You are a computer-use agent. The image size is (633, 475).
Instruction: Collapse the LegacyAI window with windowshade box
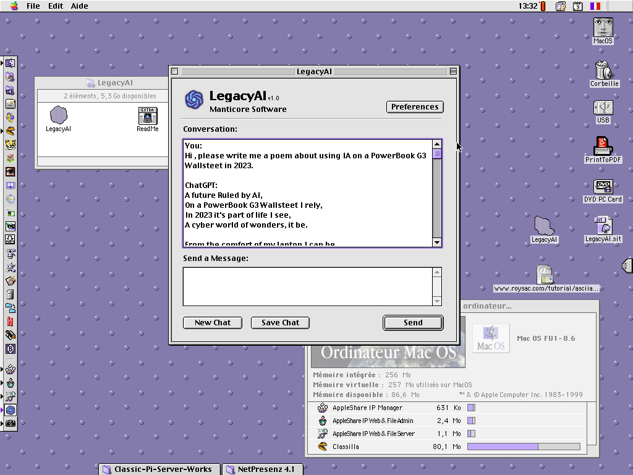453,72
